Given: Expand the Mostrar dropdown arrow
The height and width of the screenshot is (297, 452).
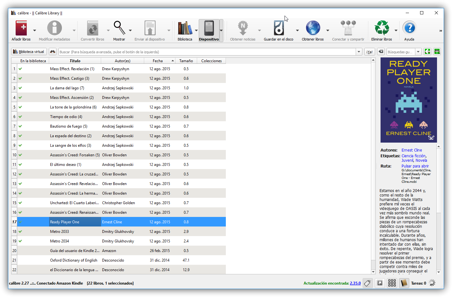Looking at the screenshot, I should click(130, 31).
